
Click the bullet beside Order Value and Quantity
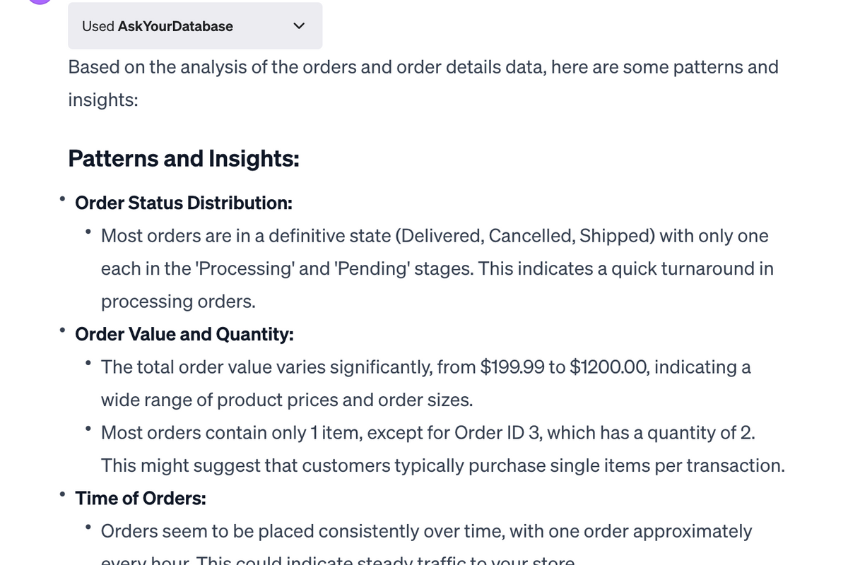(x=63, y=330)
